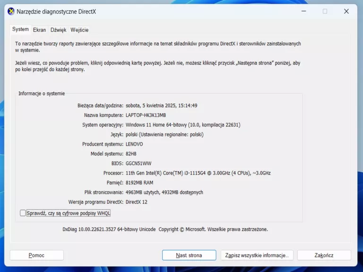Select the System tab
The height and width of the screenshot is (272, 363).
click(20, 29)
